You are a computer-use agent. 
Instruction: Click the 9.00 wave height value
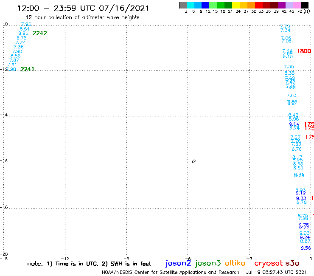(304, 233)
